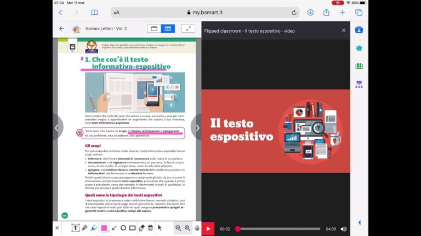Select the Pencil drawing tool
Viewport: 421px width, 236px height.
coord(84,228)
